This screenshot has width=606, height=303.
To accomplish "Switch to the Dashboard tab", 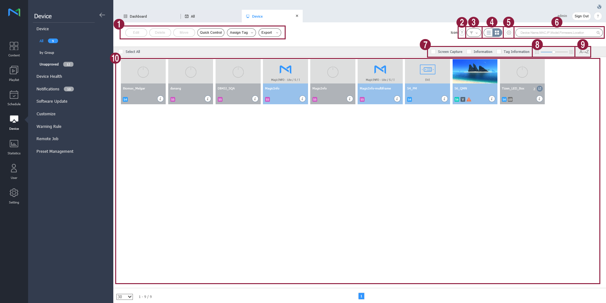I will tap(138, 16).
